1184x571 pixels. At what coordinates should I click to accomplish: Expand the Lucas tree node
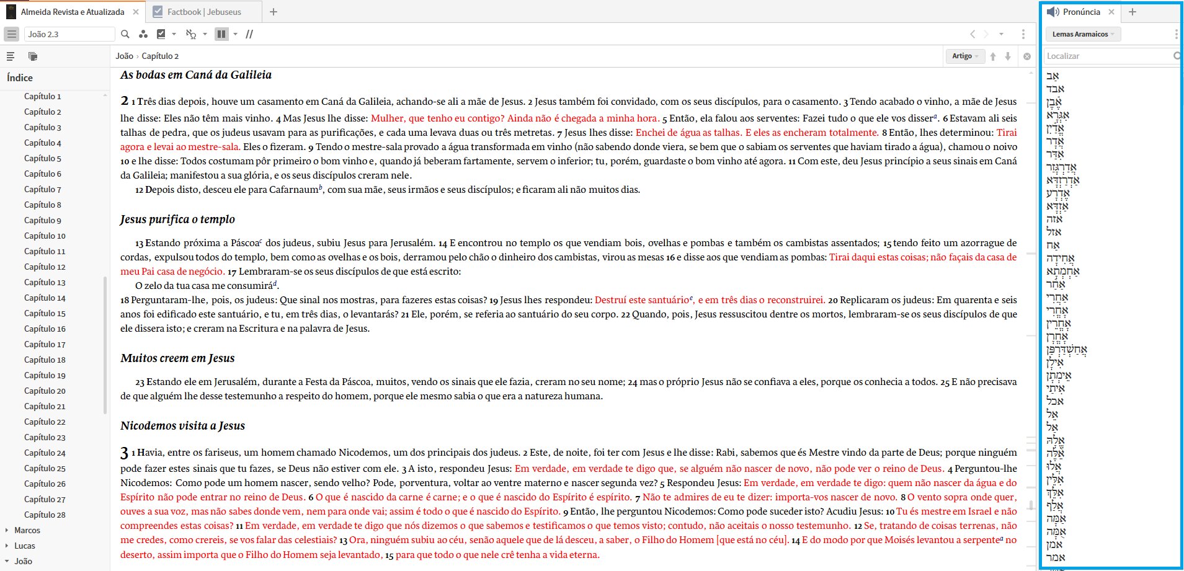click(x=7, y=546)
